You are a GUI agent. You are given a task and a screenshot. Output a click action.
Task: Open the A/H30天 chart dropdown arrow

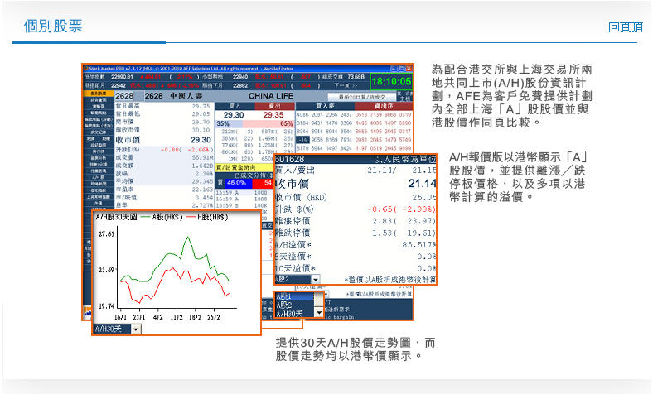point(136,329)
